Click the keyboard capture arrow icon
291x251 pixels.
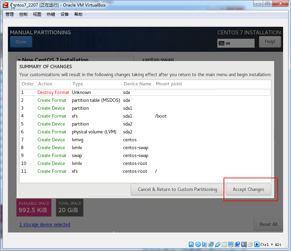257,244
